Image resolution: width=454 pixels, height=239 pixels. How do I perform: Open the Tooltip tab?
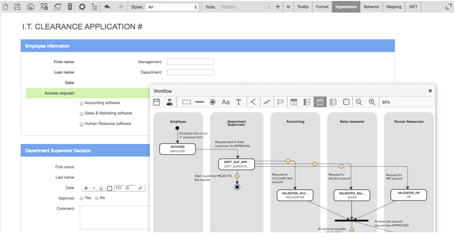pyautogui.click(x=303, y=7)
